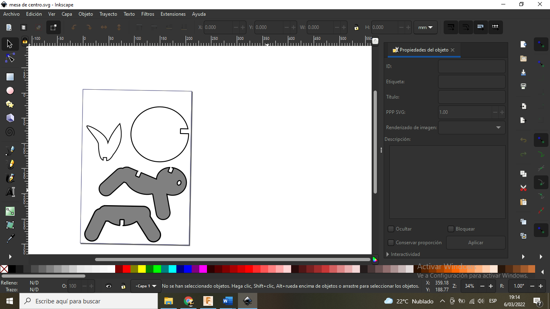Toggle layer visibility eye icon
This screenshot has width=550, height=309.
pyautogui.click(x=109, y=286)
